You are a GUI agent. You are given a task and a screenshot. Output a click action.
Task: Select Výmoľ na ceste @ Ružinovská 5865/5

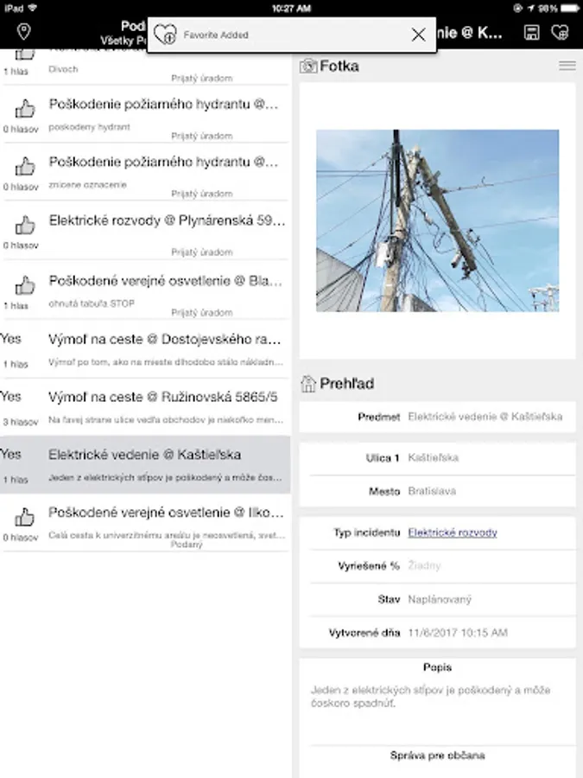click(163, 397)
